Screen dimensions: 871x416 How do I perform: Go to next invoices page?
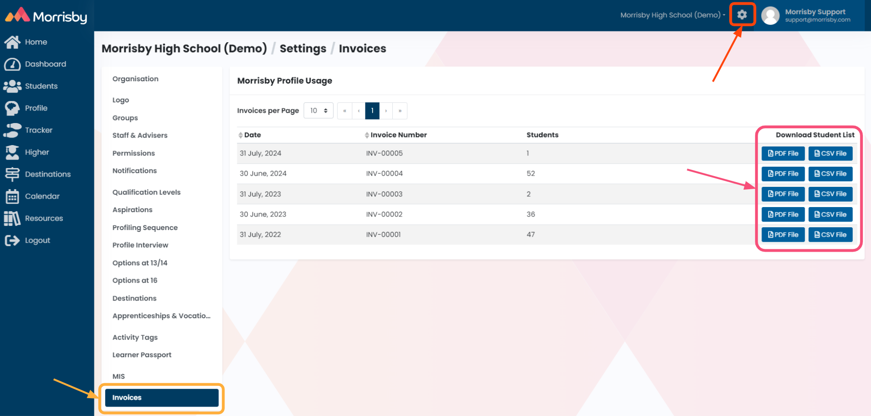point(386,111)
